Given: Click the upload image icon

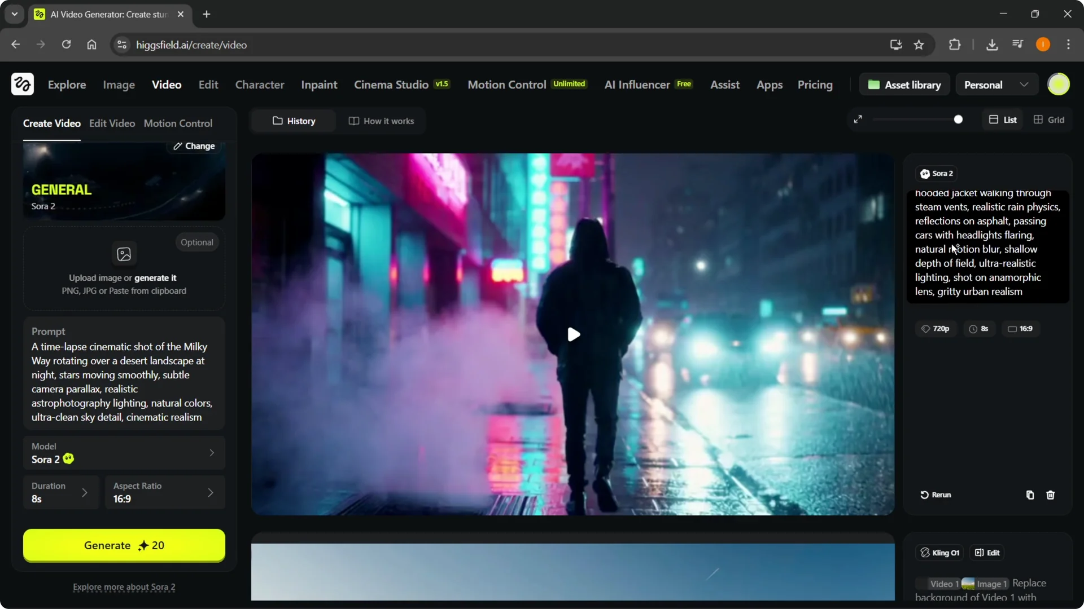Looking at the screenshot, I should 124,254.
